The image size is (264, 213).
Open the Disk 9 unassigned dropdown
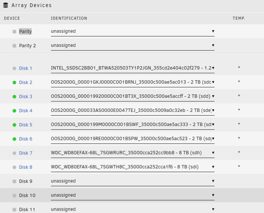click(x=133, y=181)
